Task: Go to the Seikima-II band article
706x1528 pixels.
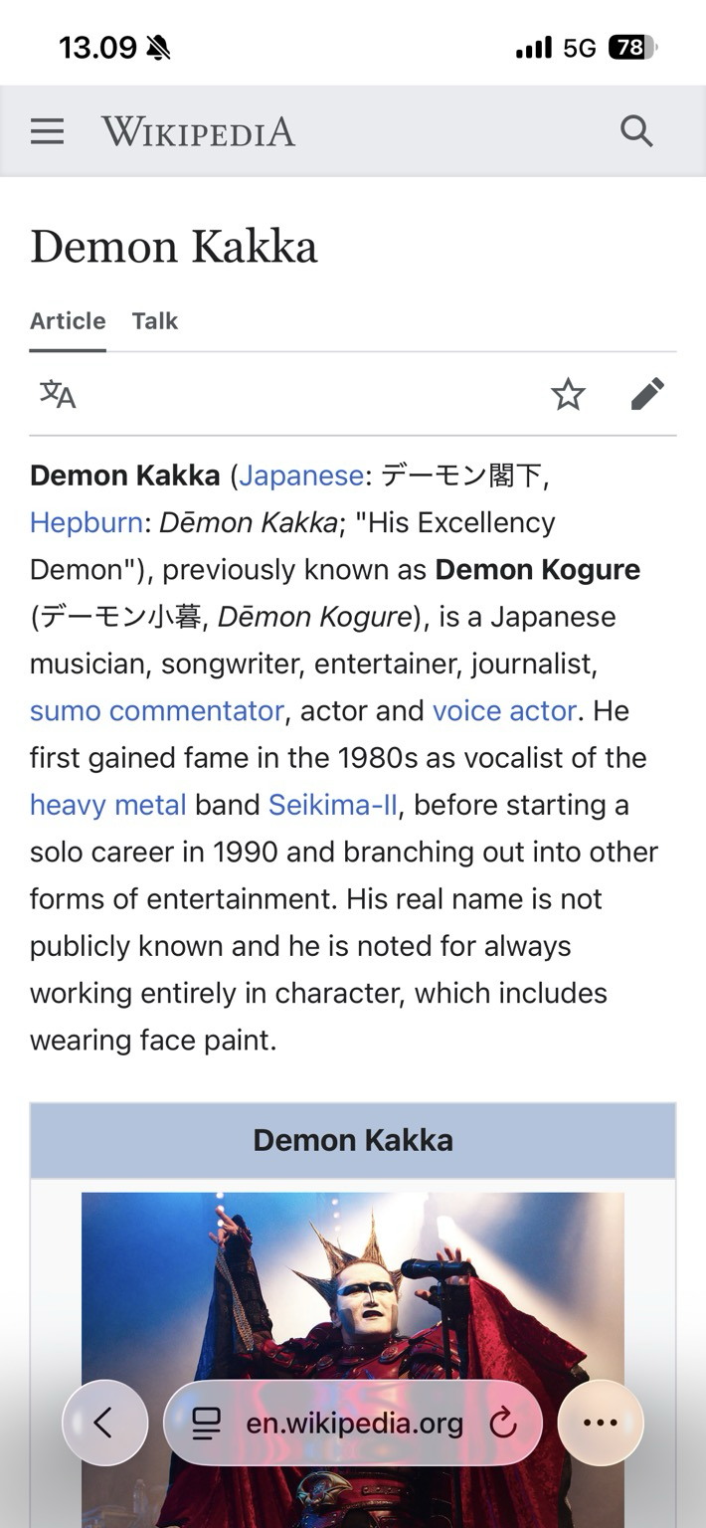Action: click(333, 805)
